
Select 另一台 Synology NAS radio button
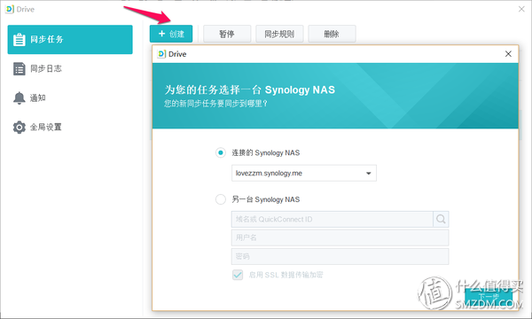(221, 199)
